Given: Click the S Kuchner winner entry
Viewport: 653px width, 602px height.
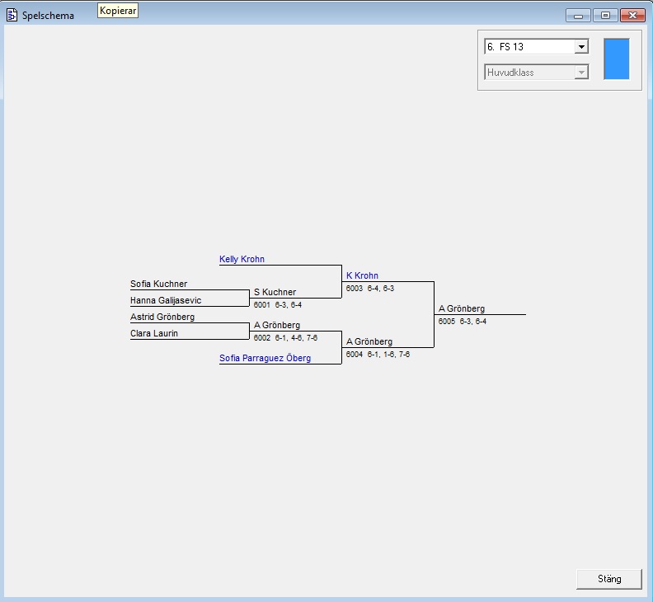Looking at the screenshot, I should pos(275,292).
